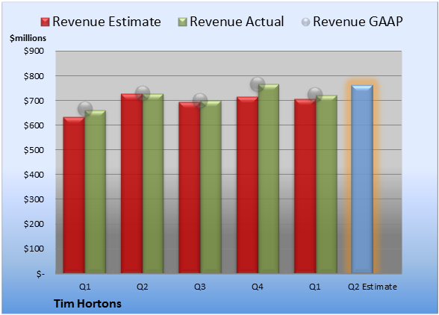
Task: Click the '$400' y-axis label
Action: click(x=34, y=175)
